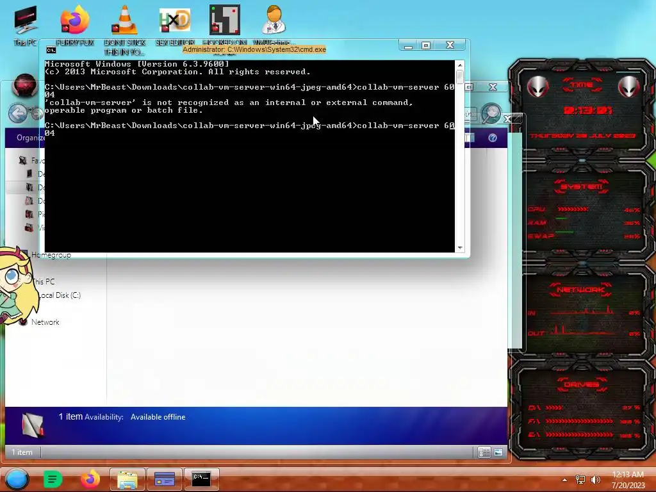
Task: Click 'Available offline' text in details pane
Action: pyautogui.click(x=158, y=417)
